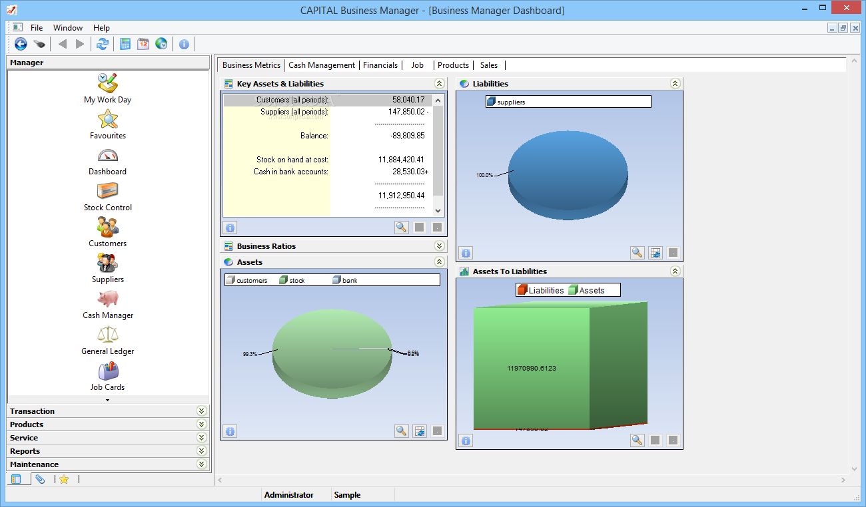Expand the Business Ratios panel

pos(439,246)
